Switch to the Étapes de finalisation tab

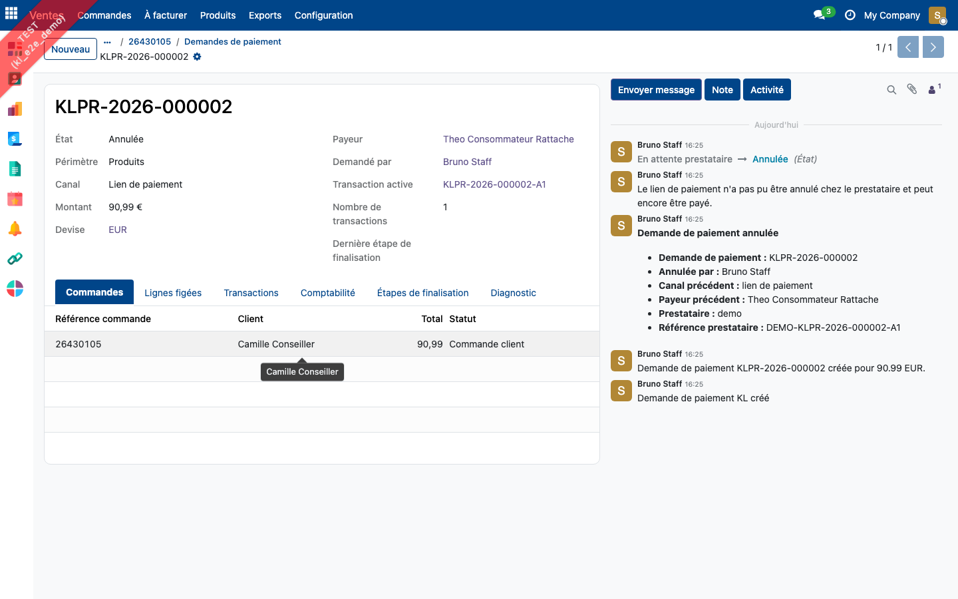click(x=422, y=293)
